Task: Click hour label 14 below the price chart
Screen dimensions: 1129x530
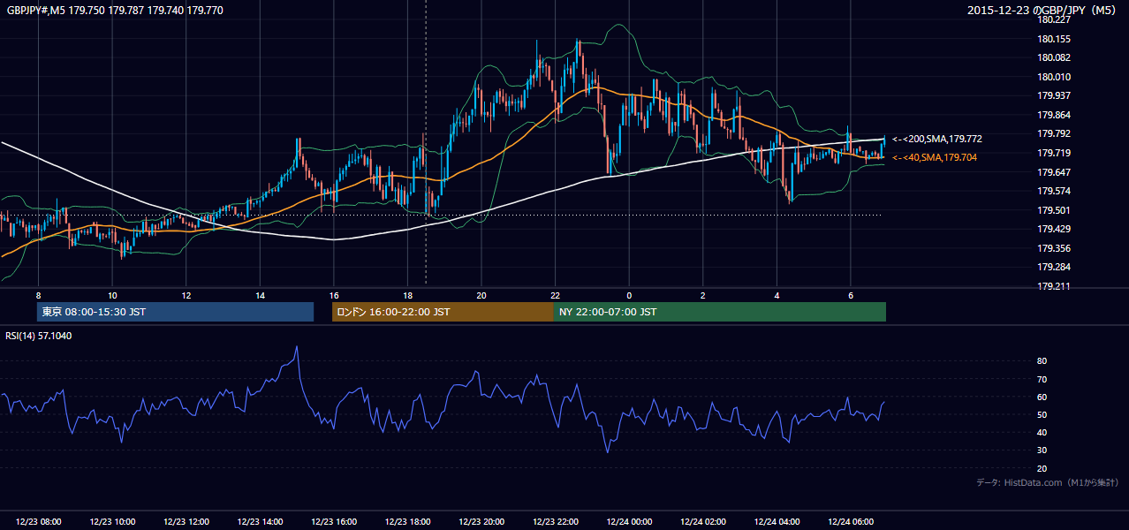Action: (x=260, y=294)
